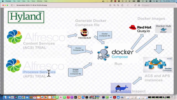Click the date and time Thu 30 Nov 11:02

(169, 1)
